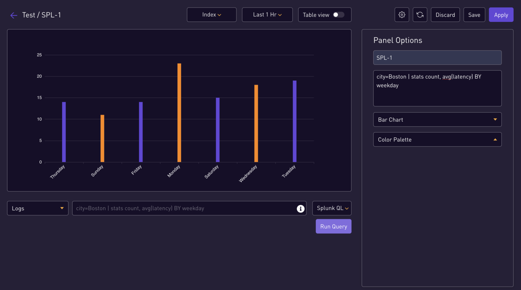The width and height of the screenshot is (521, 290).
Task: Click the Saturday axis label
Action: [212, 172]
